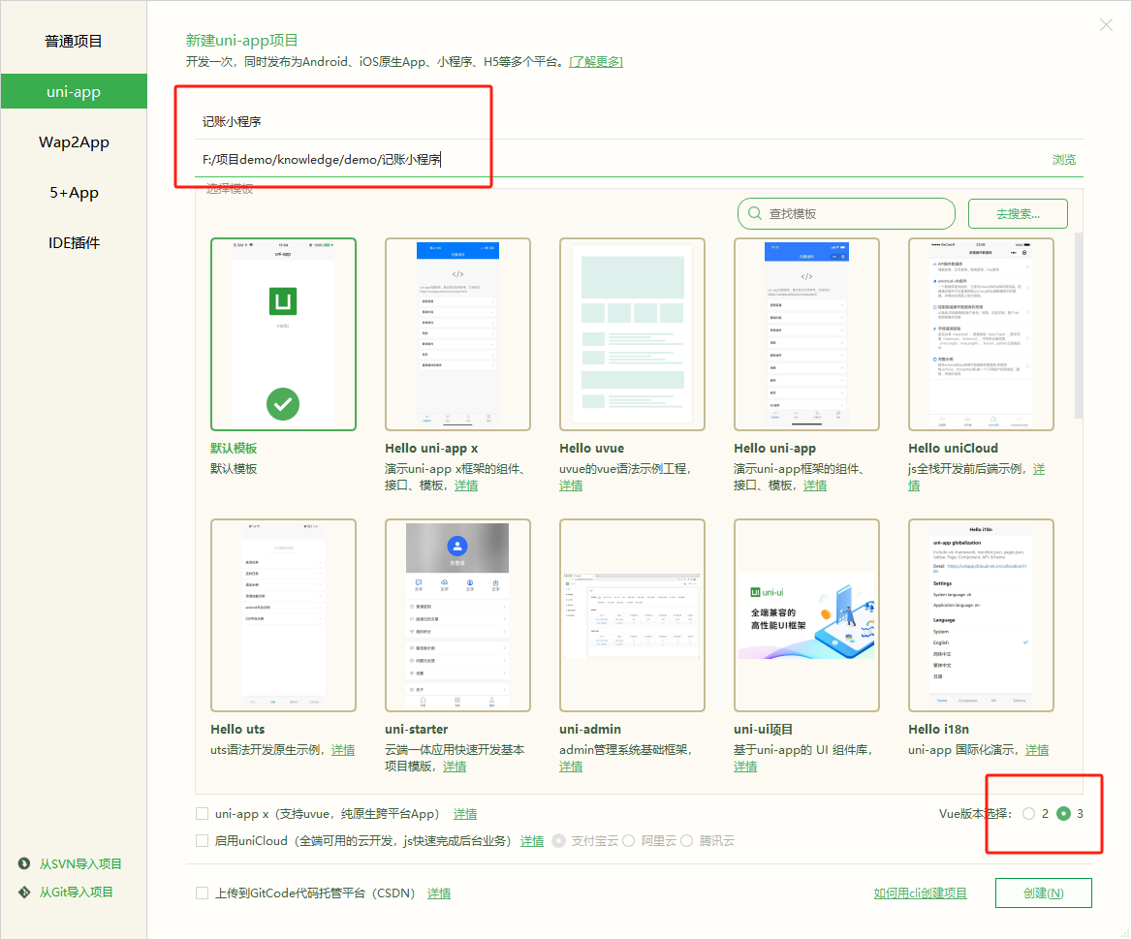Click the magnifier icon in template search
This screenshot has height=940, width=1132.
coord(754,214)
